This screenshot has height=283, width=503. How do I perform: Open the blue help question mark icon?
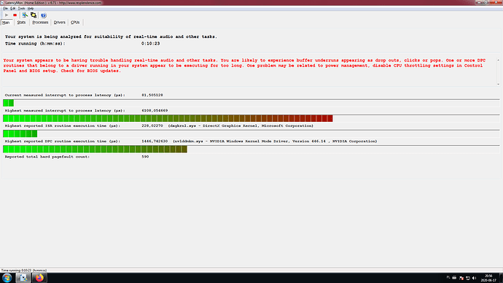tap(43, 15)
